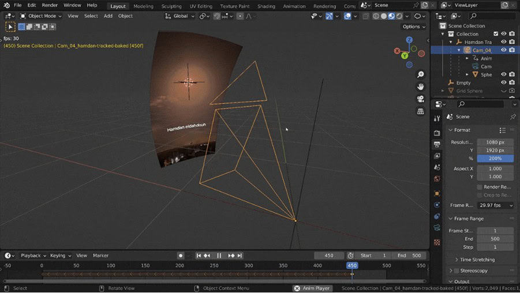Click the Z axis gizmo circle

(409, 40)
